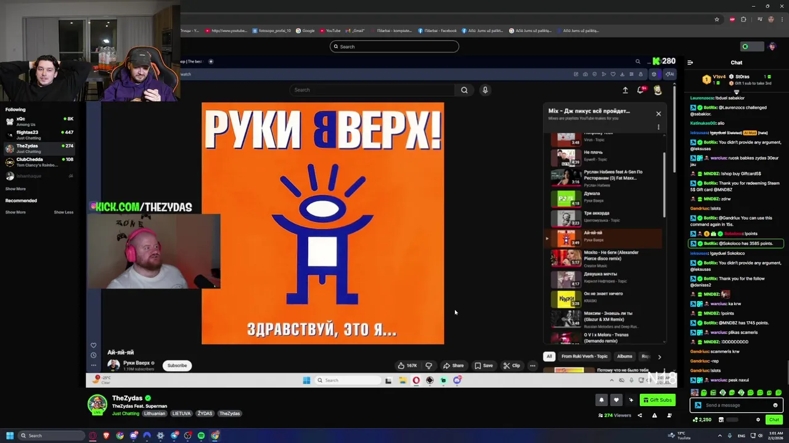Image resolution: width=789 pixels, height=443 pixels.
Task: Click the green Chat send button
Action: click(774, 420)
